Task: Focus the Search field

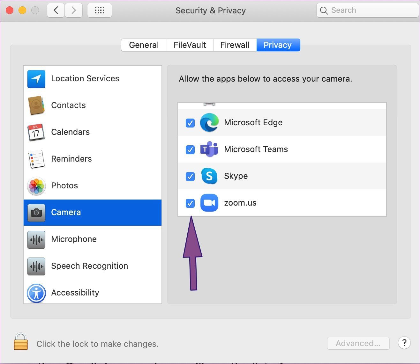Action: point(367,11)
